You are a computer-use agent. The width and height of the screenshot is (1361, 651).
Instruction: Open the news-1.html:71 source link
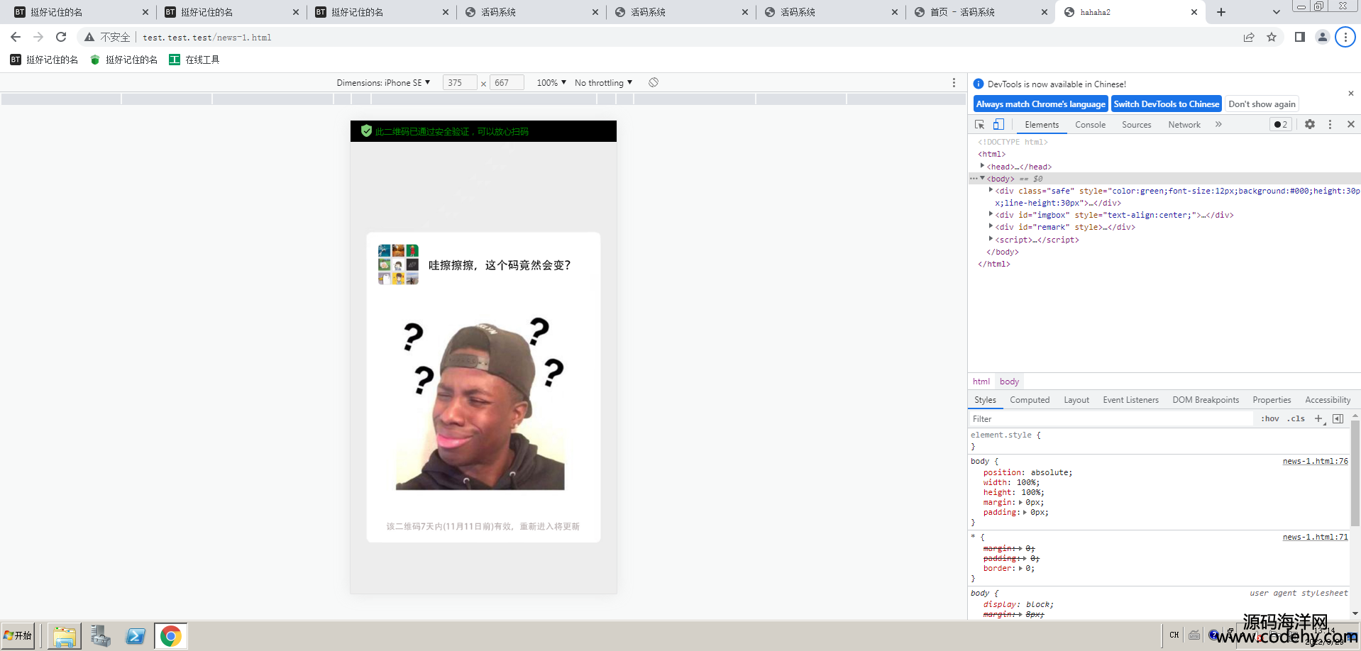tap(1315, 537)
